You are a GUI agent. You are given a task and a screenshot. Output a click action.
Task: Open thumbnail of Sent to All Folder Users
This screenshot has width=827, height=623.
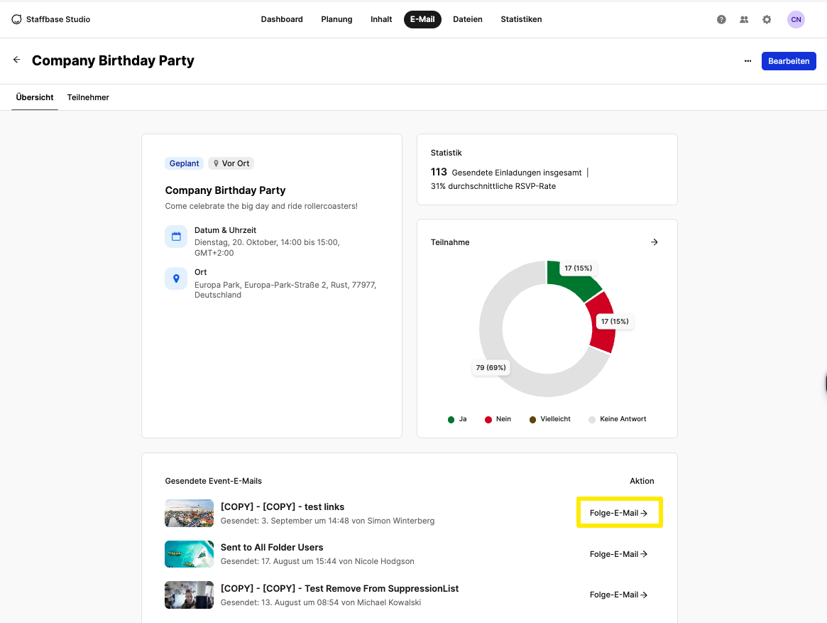[x=189, y=554]
